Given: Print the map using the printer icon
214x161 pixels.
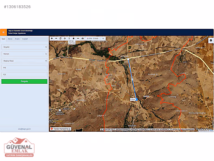Looking at the screenshot, I should pos(82,39).
